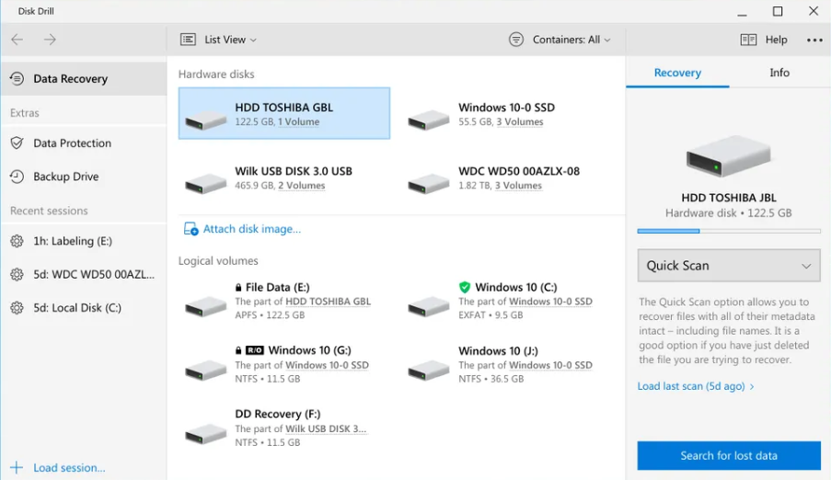This screenshot has width=831, height=480.
Task: Click the Windows 10 (J:) drive icon
Action: [429, 370]
